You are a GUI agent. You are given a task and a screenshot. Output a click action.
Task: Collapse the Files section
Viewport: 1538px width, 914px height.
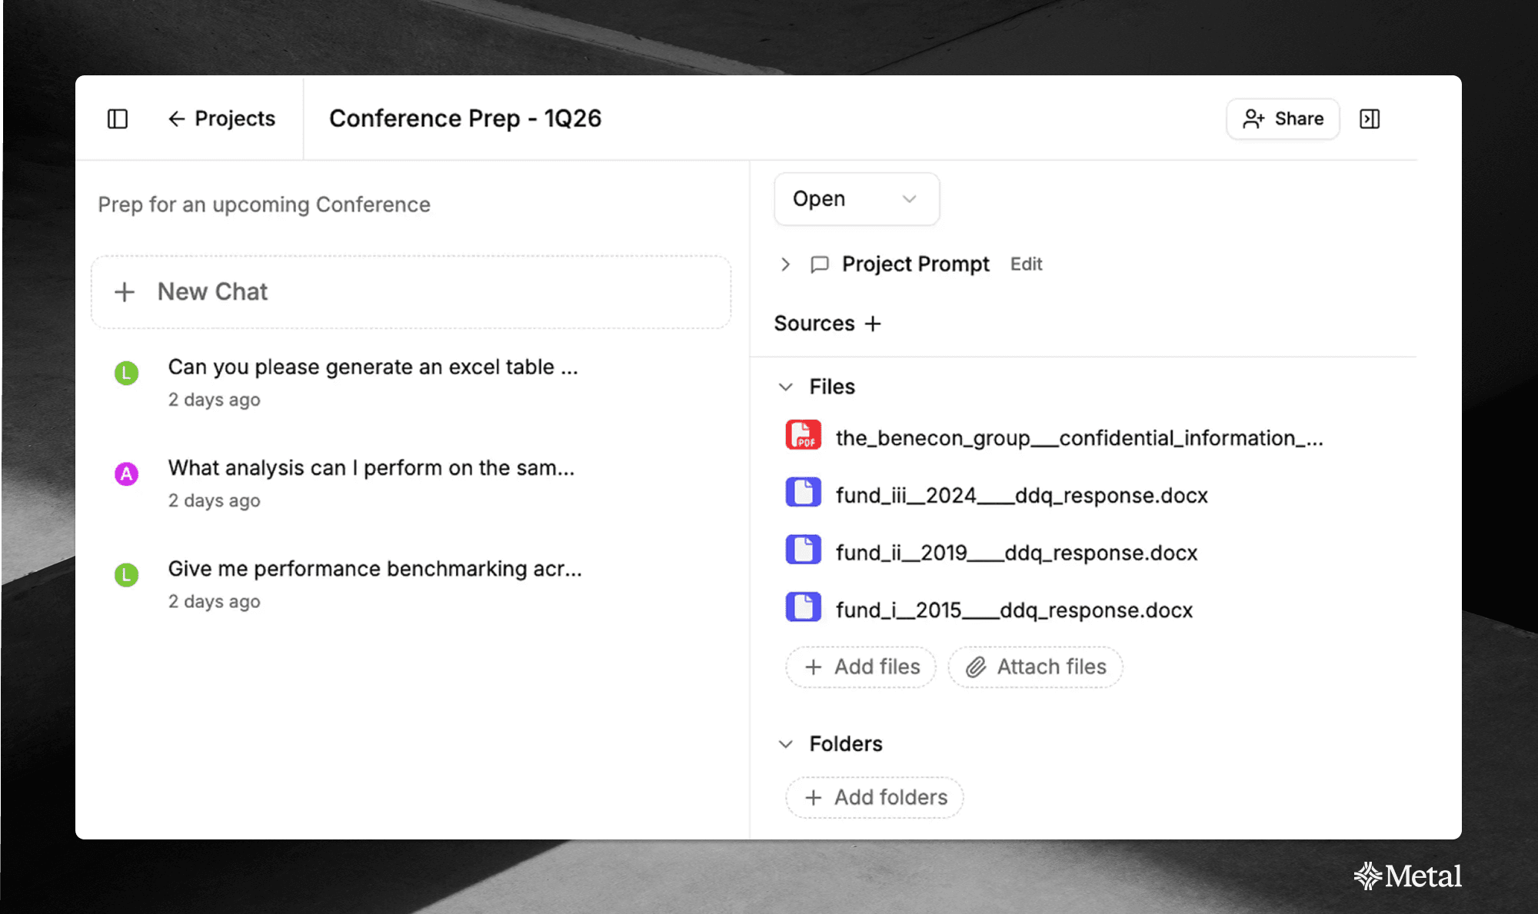785,387
